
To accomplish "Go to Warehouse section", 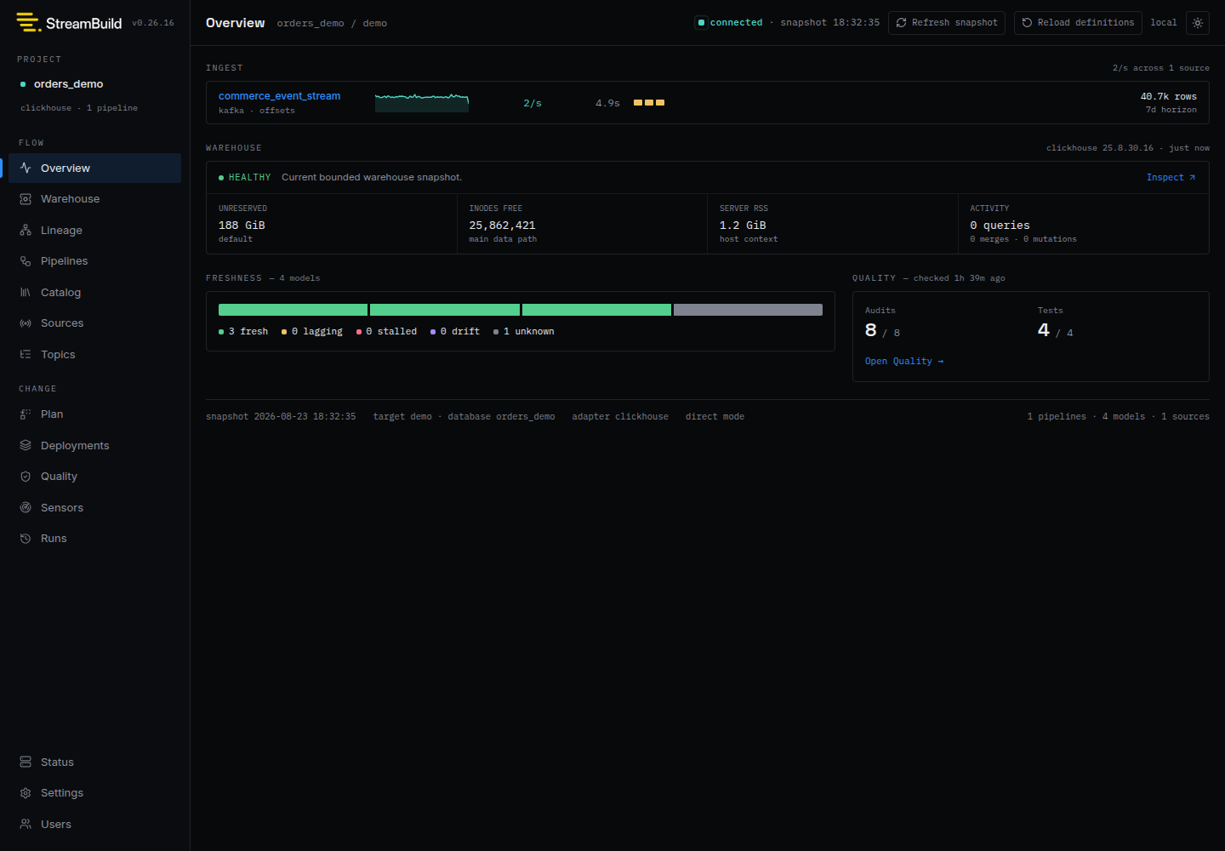I will tap(95, 199).
